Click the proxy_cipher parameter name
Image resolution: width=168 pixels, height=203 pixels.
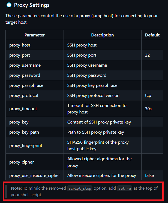pyautogui.click(x=22, y=162)
